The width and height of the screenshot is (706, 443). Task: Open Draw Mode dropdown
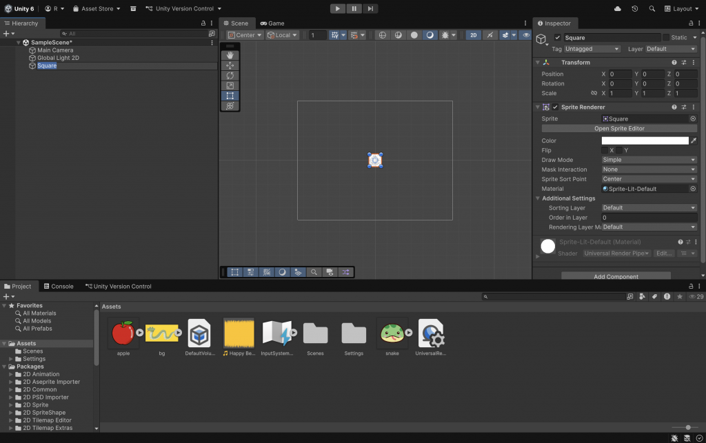coord(649,160)
